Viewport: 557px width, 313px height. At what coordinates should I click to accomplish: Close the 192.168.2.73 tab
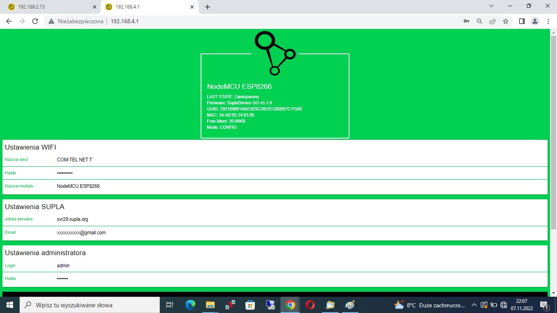(x=94, y=7)
